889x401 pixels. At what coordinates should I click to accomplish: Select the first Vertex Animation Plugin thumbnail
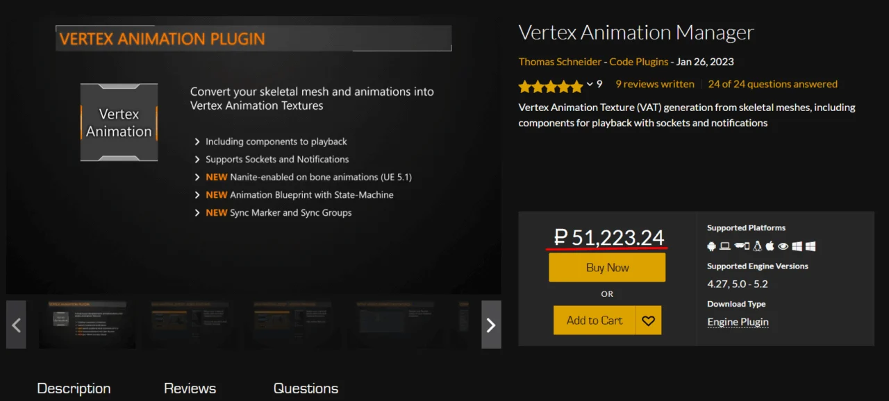click(x=87, y=325)
